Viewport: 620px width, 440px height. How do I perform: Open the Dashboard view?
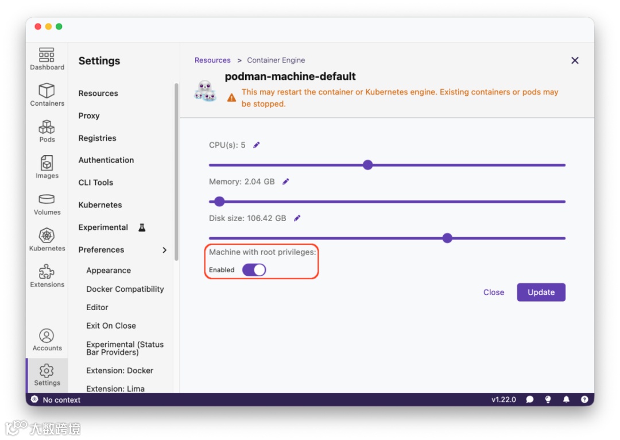pos(46,59)
